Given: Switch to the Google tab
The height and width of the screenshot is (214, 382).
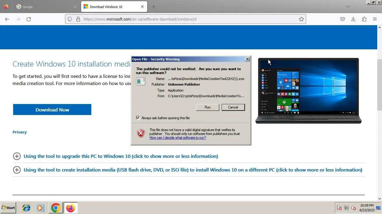Looking at the screenshot, I should point(47,7).
